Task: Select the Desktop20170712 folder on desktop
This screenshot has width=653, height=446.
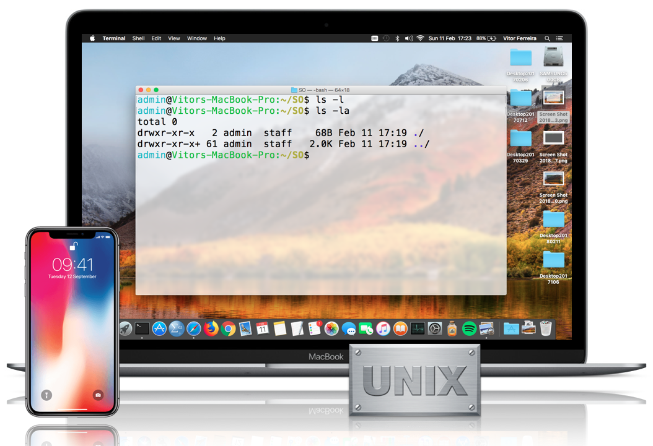Action: point(520,106)
